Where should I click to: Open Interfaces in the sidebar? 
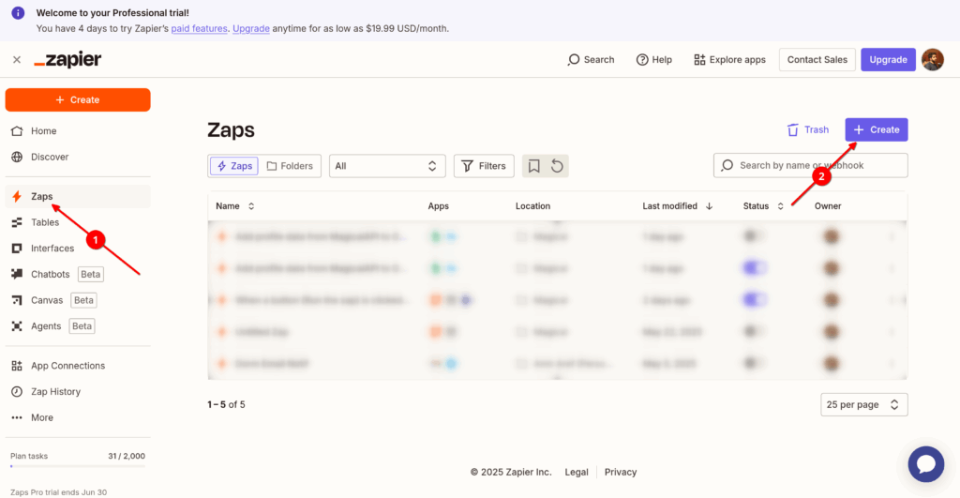tap(78, 249)
